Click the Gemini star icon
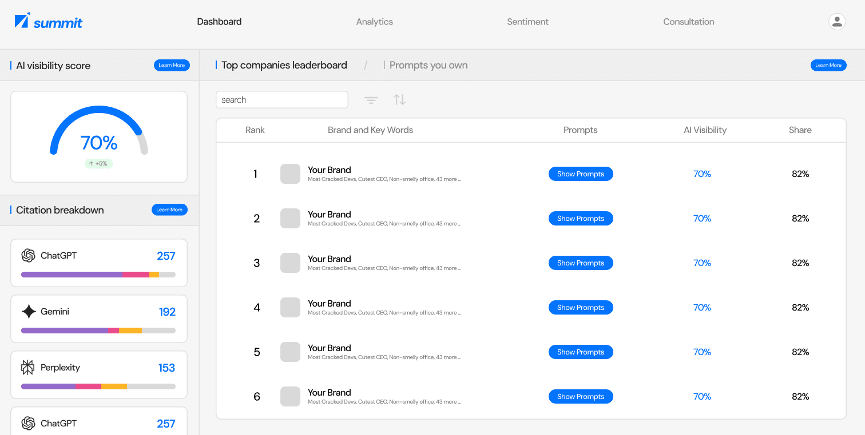This screenshot has width=865, height=435. 27,311
